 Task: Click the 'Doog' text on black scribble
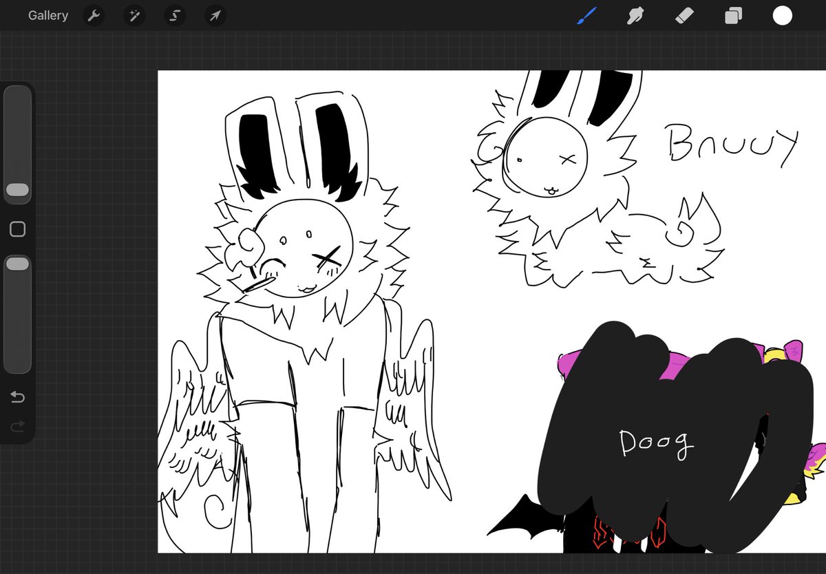pos(655,443)
